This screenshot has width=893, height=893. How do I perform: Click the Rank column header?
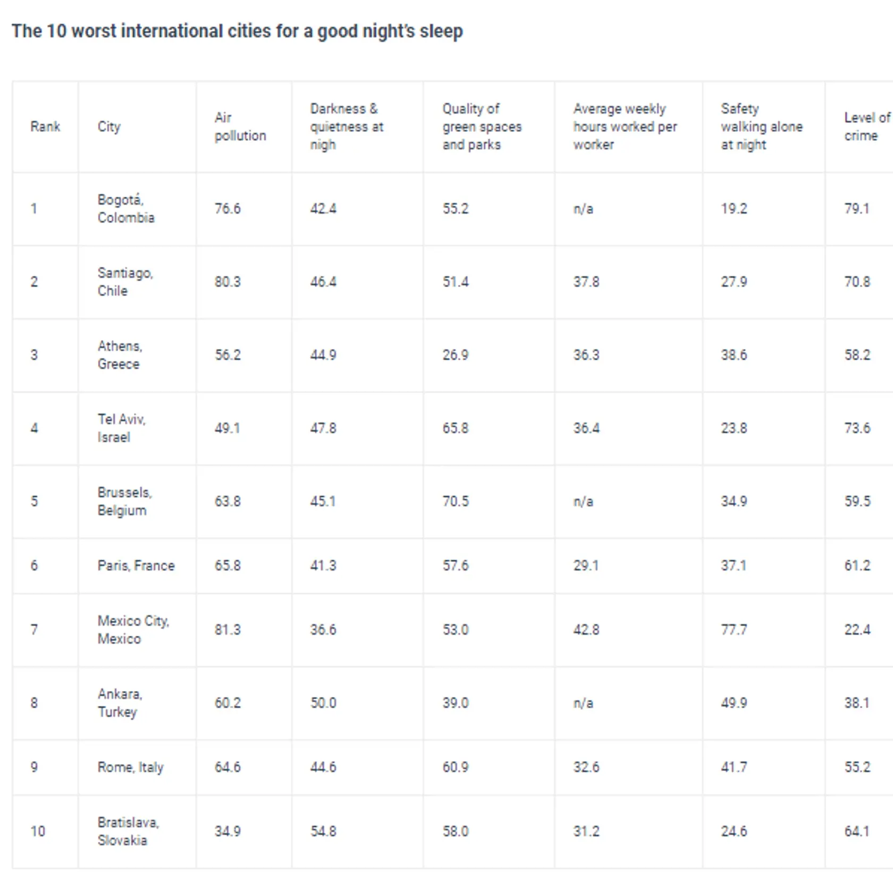(x=45, y=127)
